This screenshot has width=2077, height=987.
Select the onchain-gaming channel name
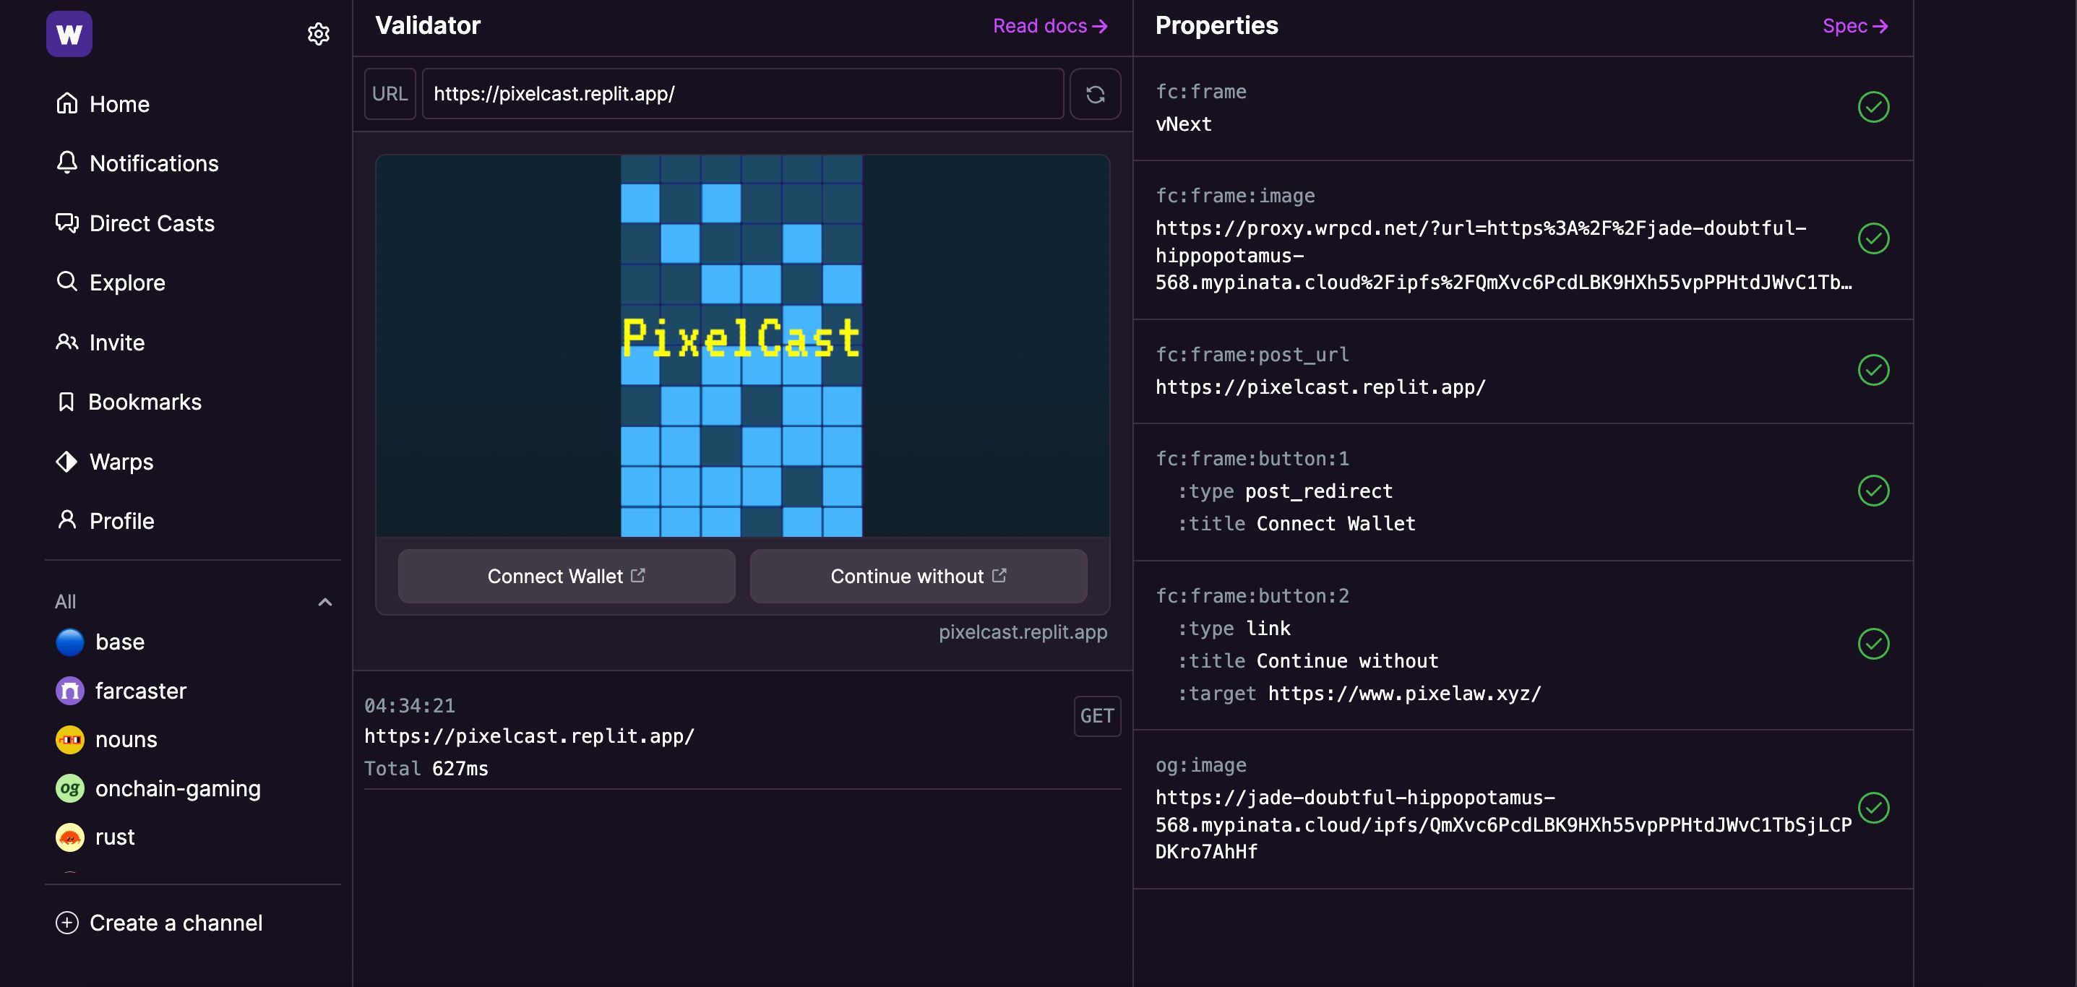[179, 788]
